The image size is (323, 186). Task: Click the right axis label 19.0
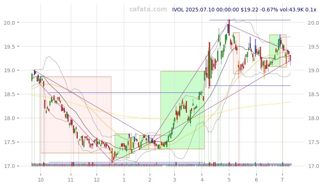tap(313, 71)
